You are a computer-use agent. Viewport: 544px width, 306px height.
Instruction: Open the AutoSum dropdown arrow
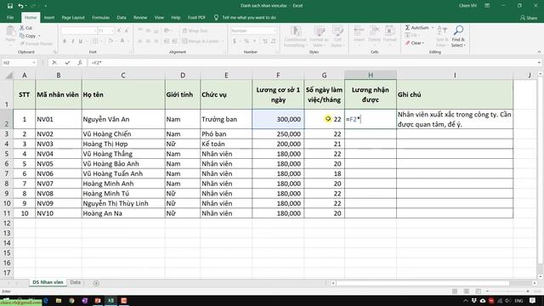pos(433,27)
